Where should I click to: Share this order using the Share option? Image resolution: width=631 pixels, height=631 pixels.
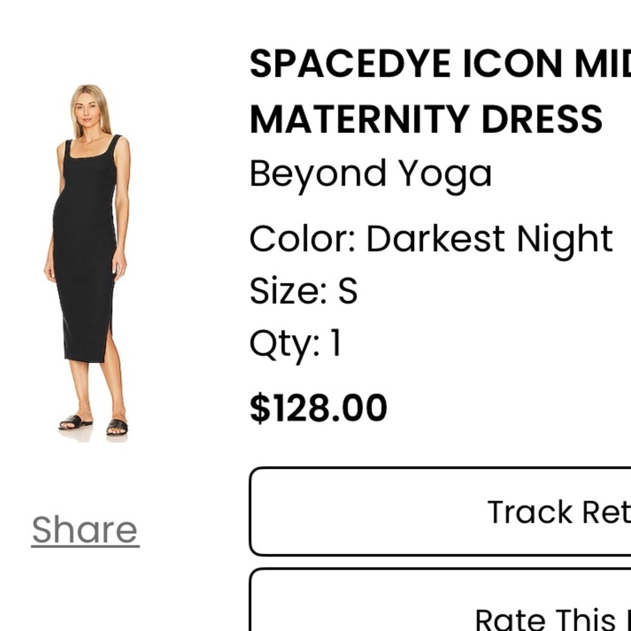[84, 529]
